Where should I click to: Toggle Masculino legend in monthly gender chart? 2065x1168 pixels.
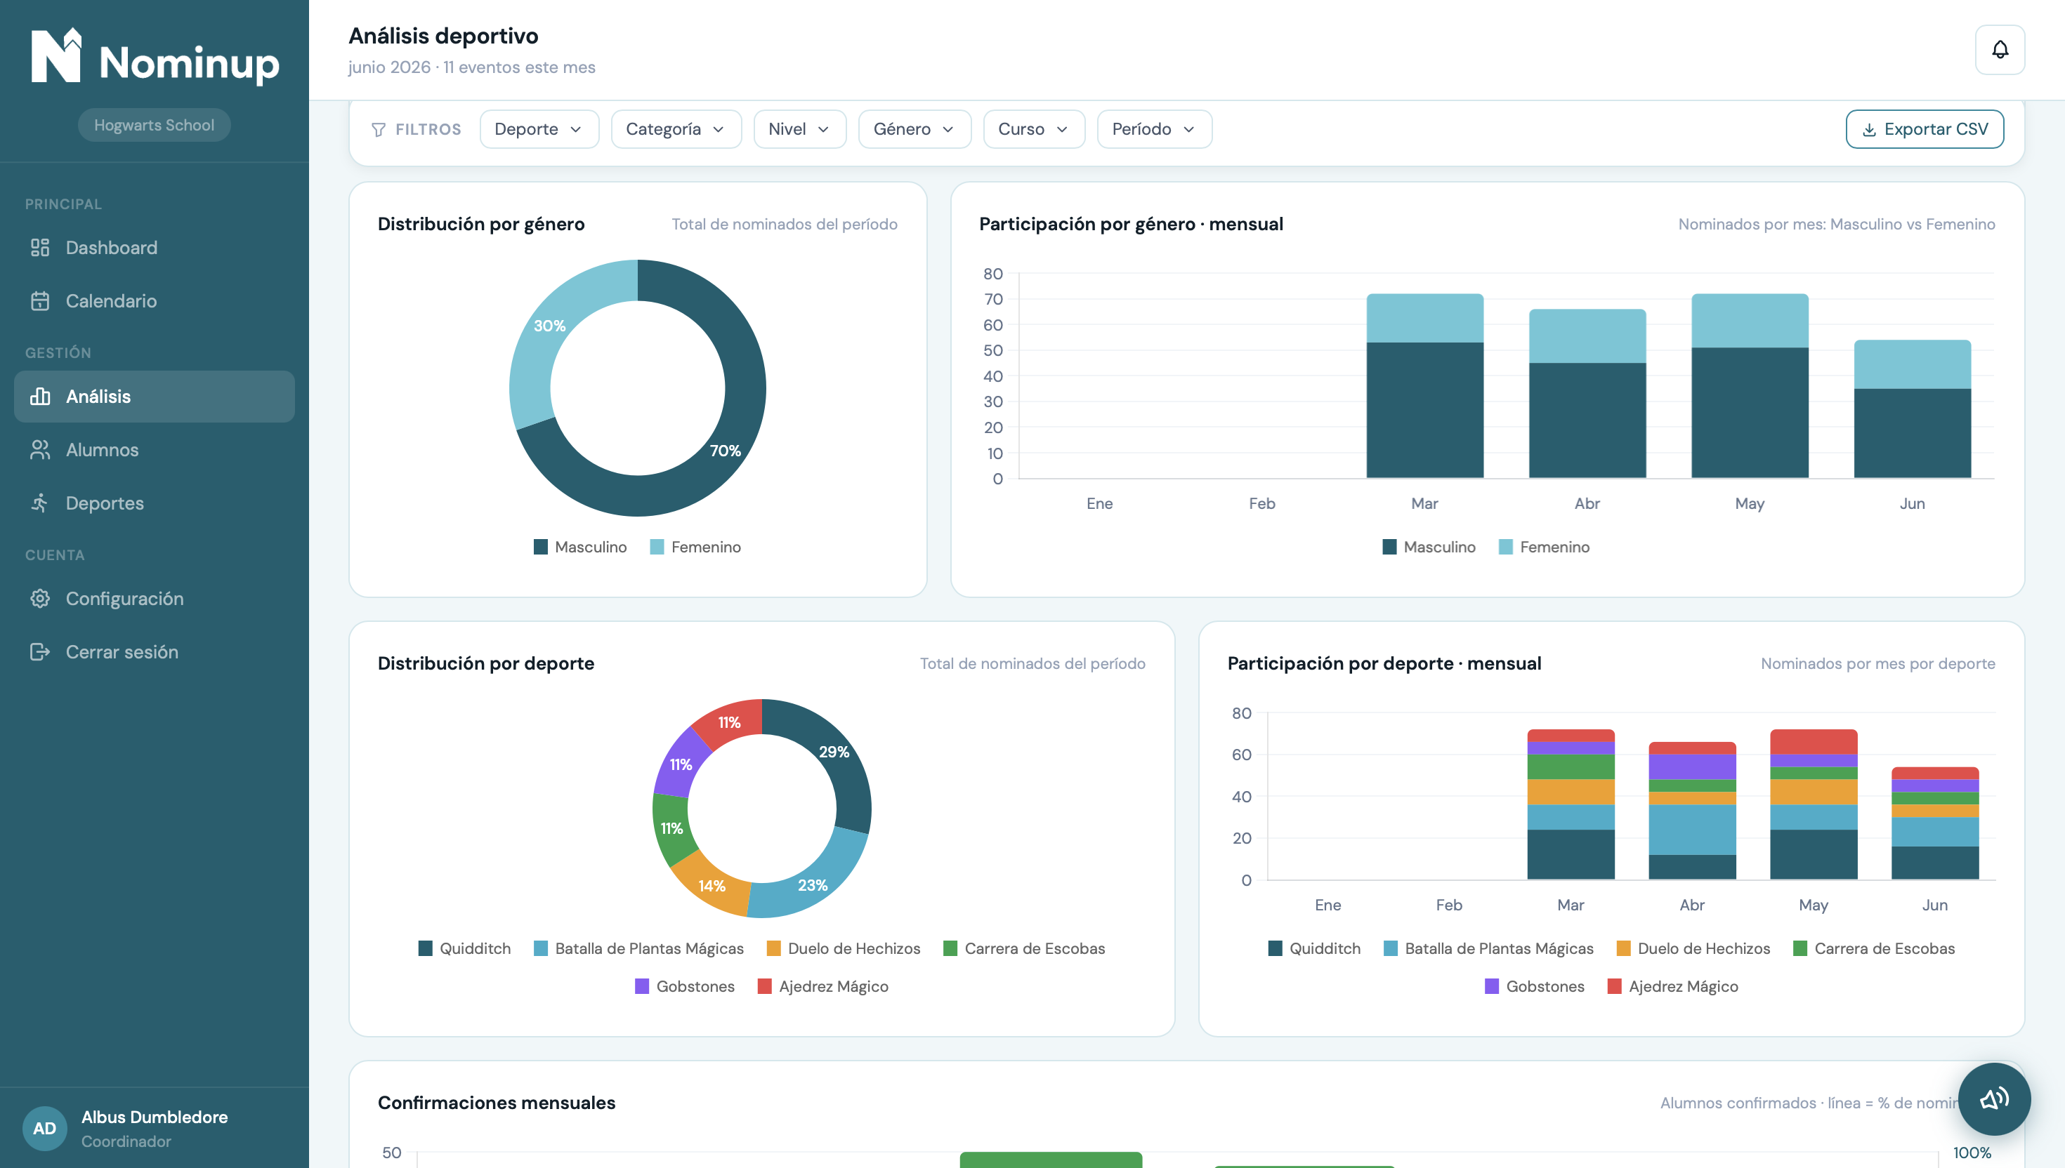pos(1429,547)
